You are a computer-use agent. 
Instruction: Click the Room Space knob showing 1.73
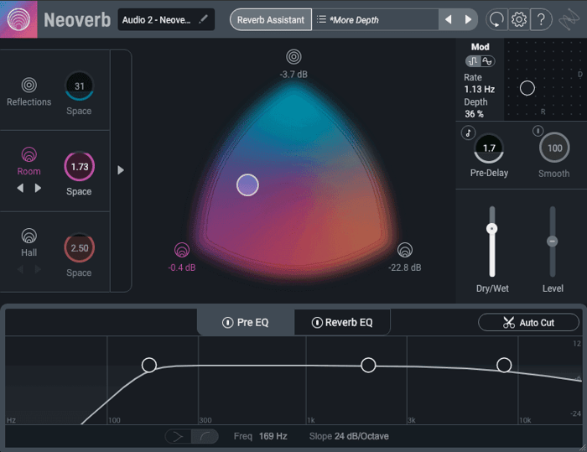click(x=80, y=167)
